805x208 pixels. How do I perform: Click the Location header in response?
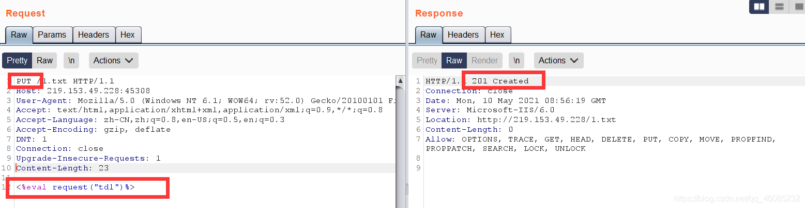(521, 119)
